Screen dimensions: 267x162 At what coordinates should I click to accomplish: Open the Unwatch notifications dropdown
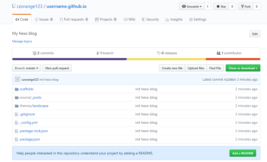pyautogui.click(x=192, y=7)
